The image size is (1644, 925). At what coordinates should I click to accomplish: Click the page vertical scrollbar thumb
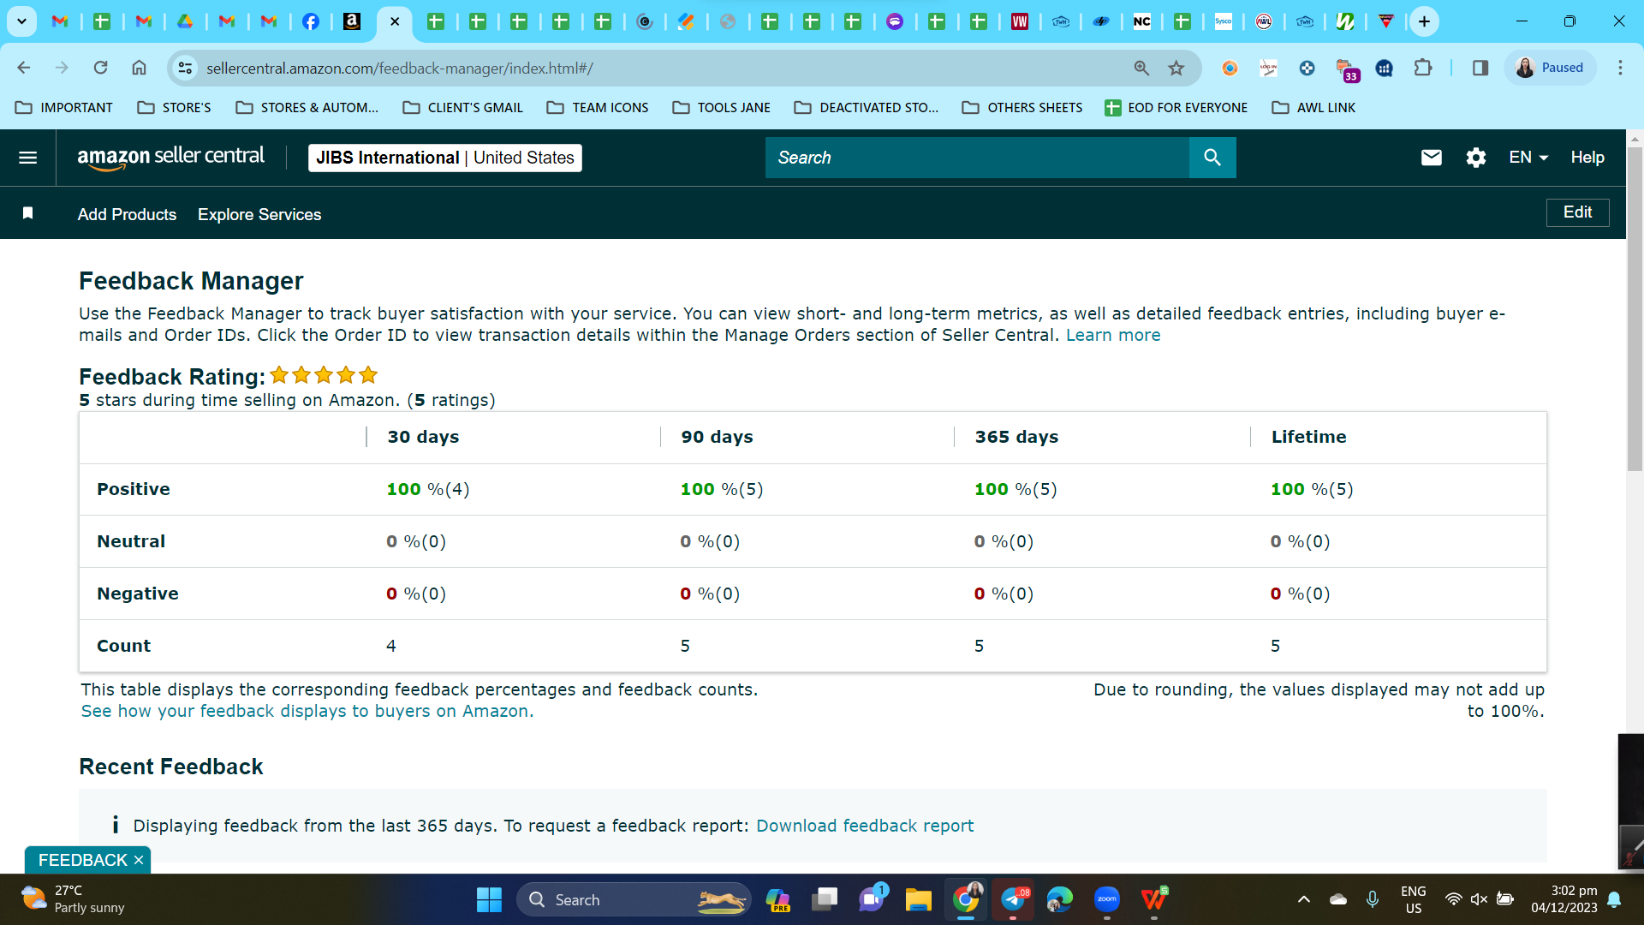1635,308
